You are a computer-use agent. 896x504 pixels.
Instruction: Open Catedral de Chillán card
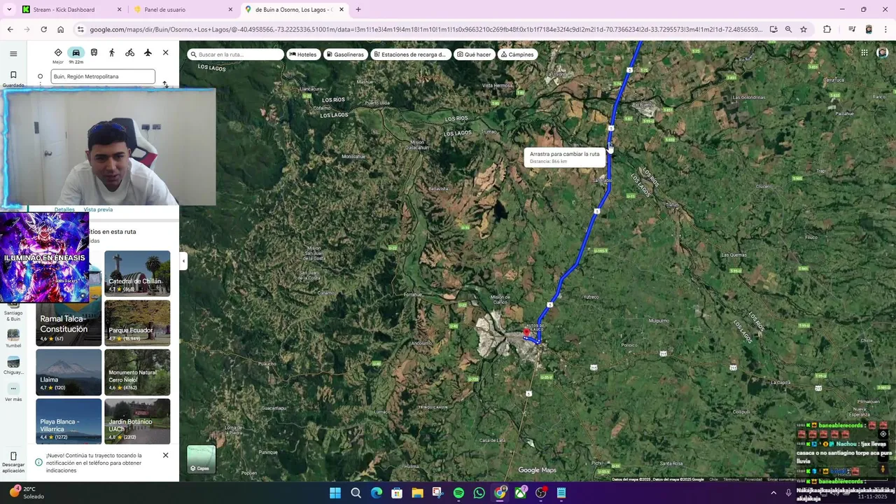tap(137, 273)
